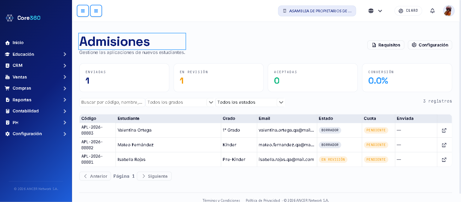Open the Ventas menu item
The image size is (461, 202).
[x=36, y=77]
